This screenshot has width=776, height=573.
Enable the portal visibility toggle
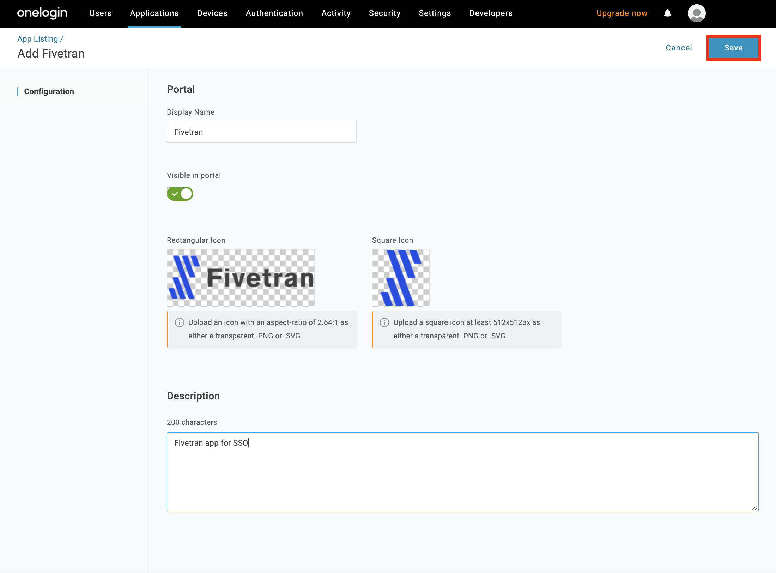(x=180, y=193)
